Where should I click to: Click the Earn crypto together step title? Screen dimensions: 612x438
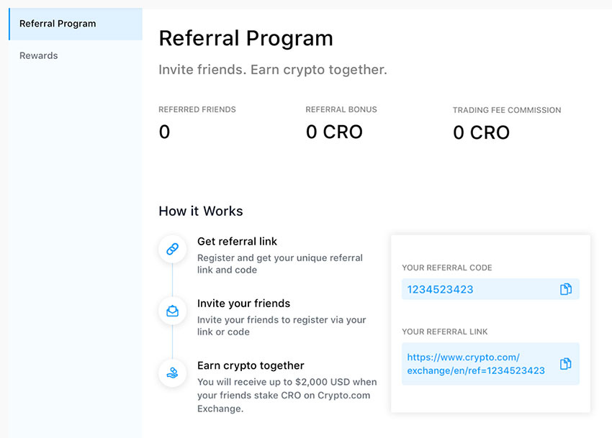pyautogui.click(x=251, y=365)
